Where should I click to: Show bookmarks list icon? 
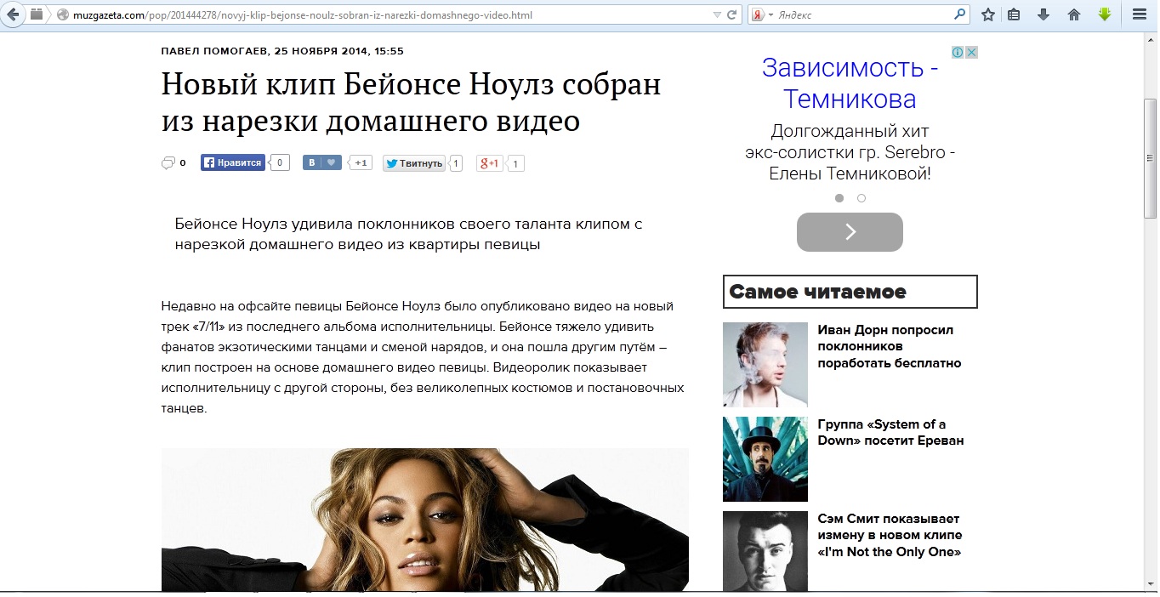(1014, 14)
